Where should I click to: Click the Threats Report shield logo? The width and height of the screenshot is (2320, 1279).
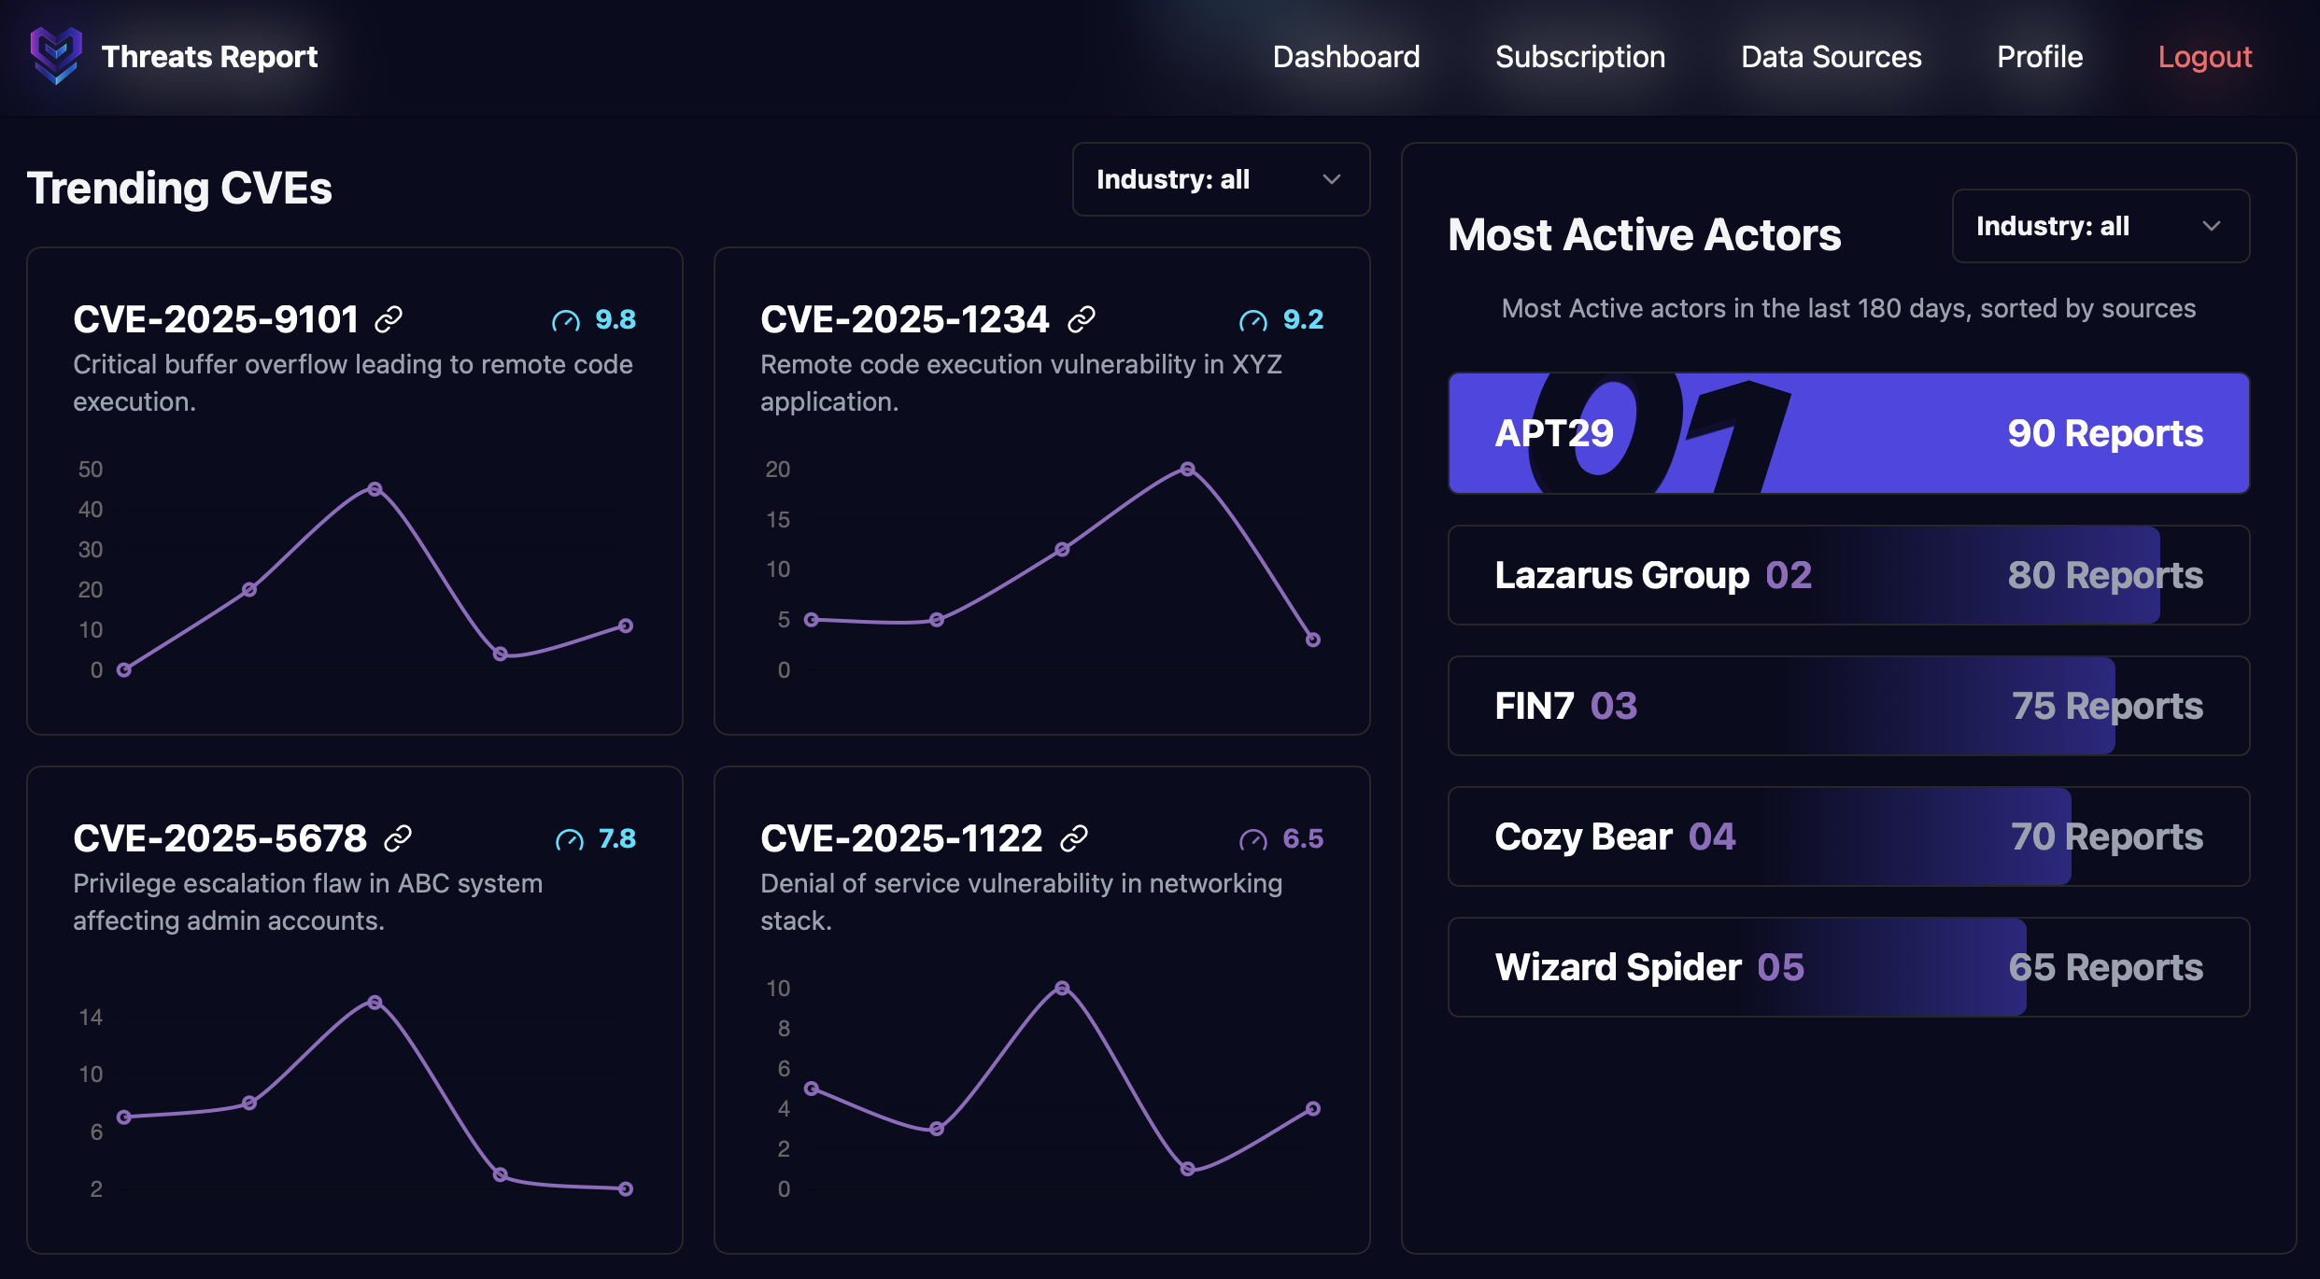click(x=56, y=56)
